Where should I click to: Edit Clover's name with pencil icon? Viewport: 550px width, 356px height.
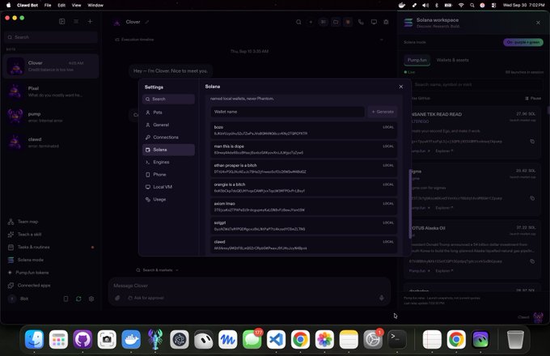tap(147, 22)
